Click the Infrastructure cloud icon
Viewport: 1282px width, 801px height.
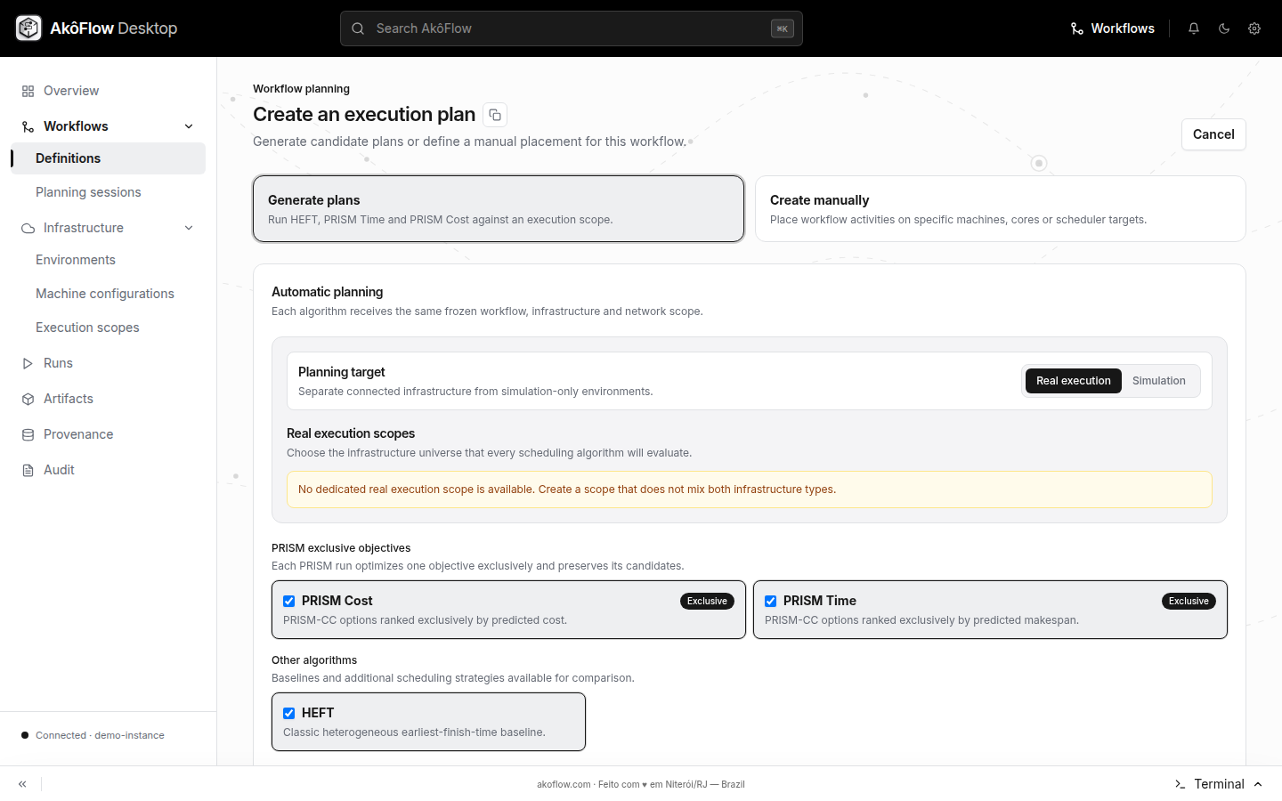[x=28, y=228]
